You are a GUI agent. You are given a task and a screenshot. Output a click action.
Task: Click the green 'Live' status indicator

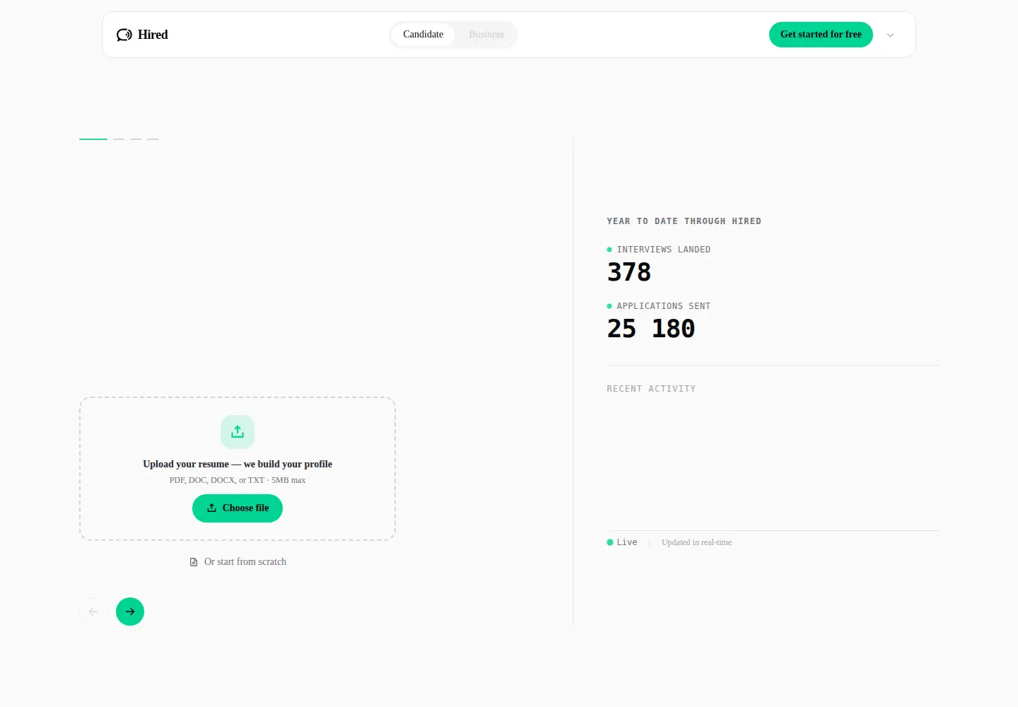coord(622,542)
